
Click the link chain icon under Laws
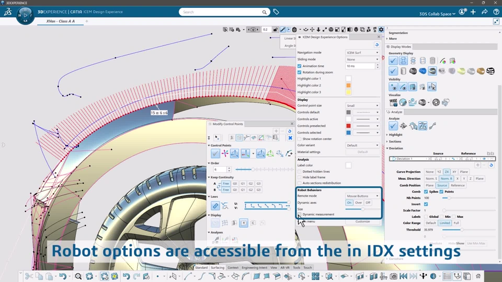click(215, 206)
